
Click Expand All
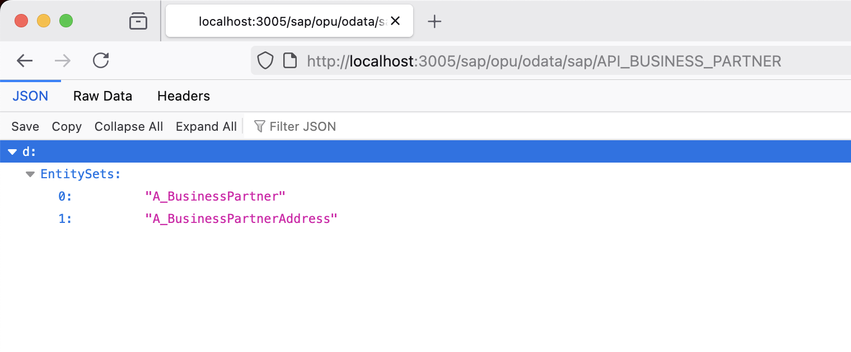[206, 126]
